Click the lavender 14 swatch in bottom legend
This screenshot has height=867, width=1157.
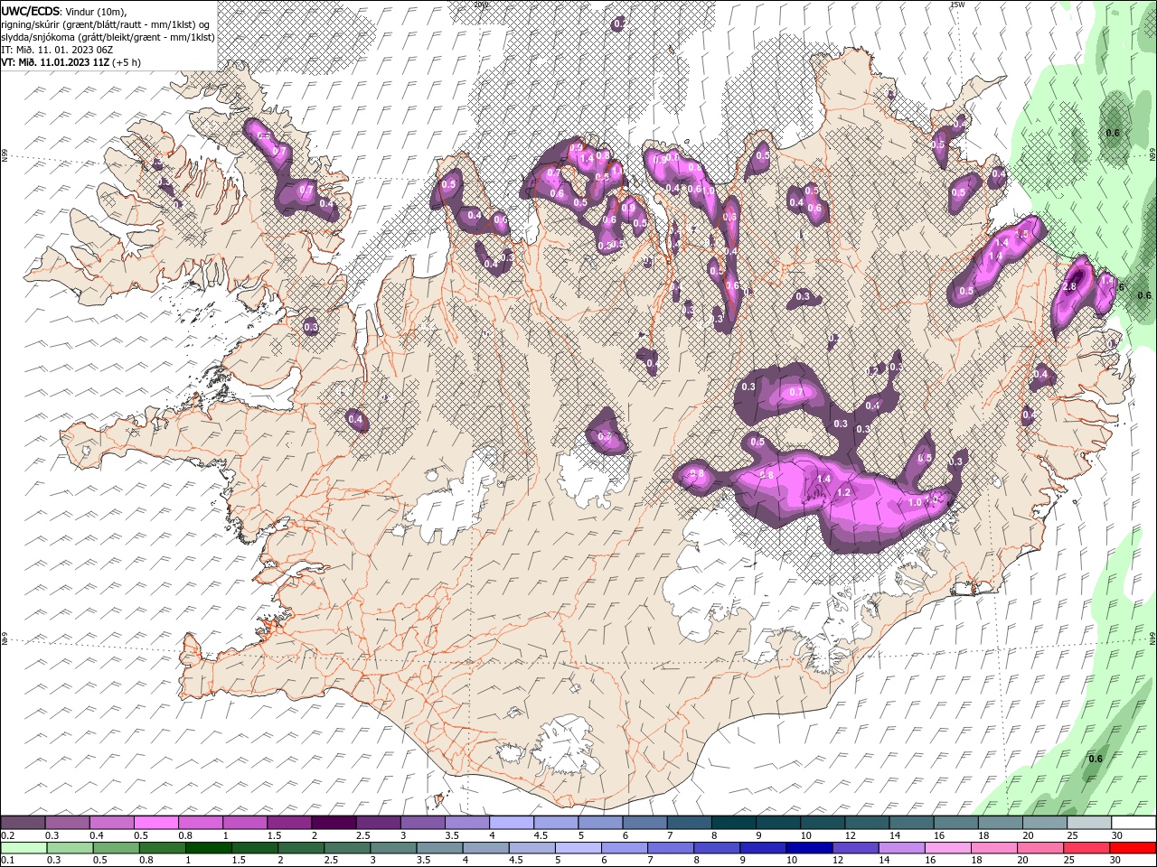[x=900, y=848]
